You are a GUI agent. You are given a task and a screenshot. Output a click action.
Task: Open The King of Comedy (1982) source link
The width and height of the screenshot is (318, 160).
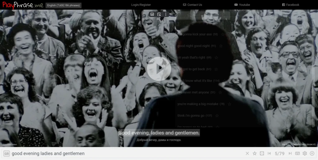pyautogui.click(x=298, y=144)
